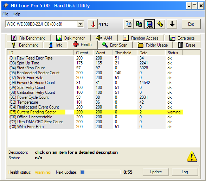
Task: Click the Next update progress bar
Action: 101,172
